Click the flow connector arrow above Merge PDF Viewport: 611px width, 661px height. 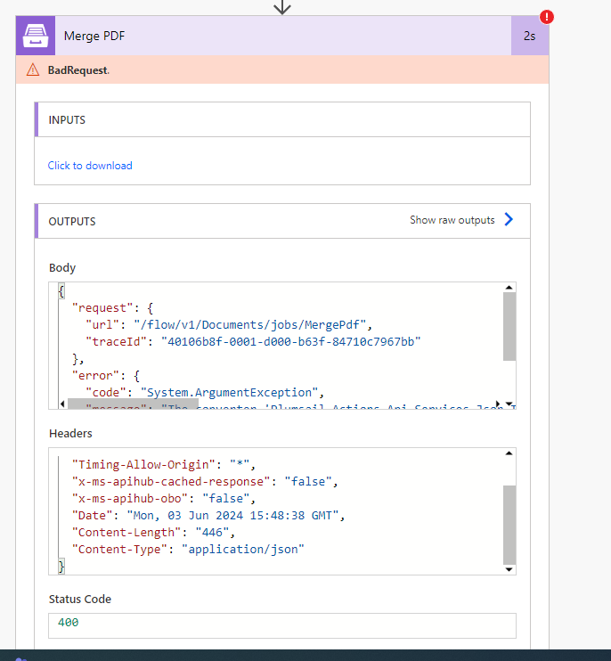coord(282,7)
